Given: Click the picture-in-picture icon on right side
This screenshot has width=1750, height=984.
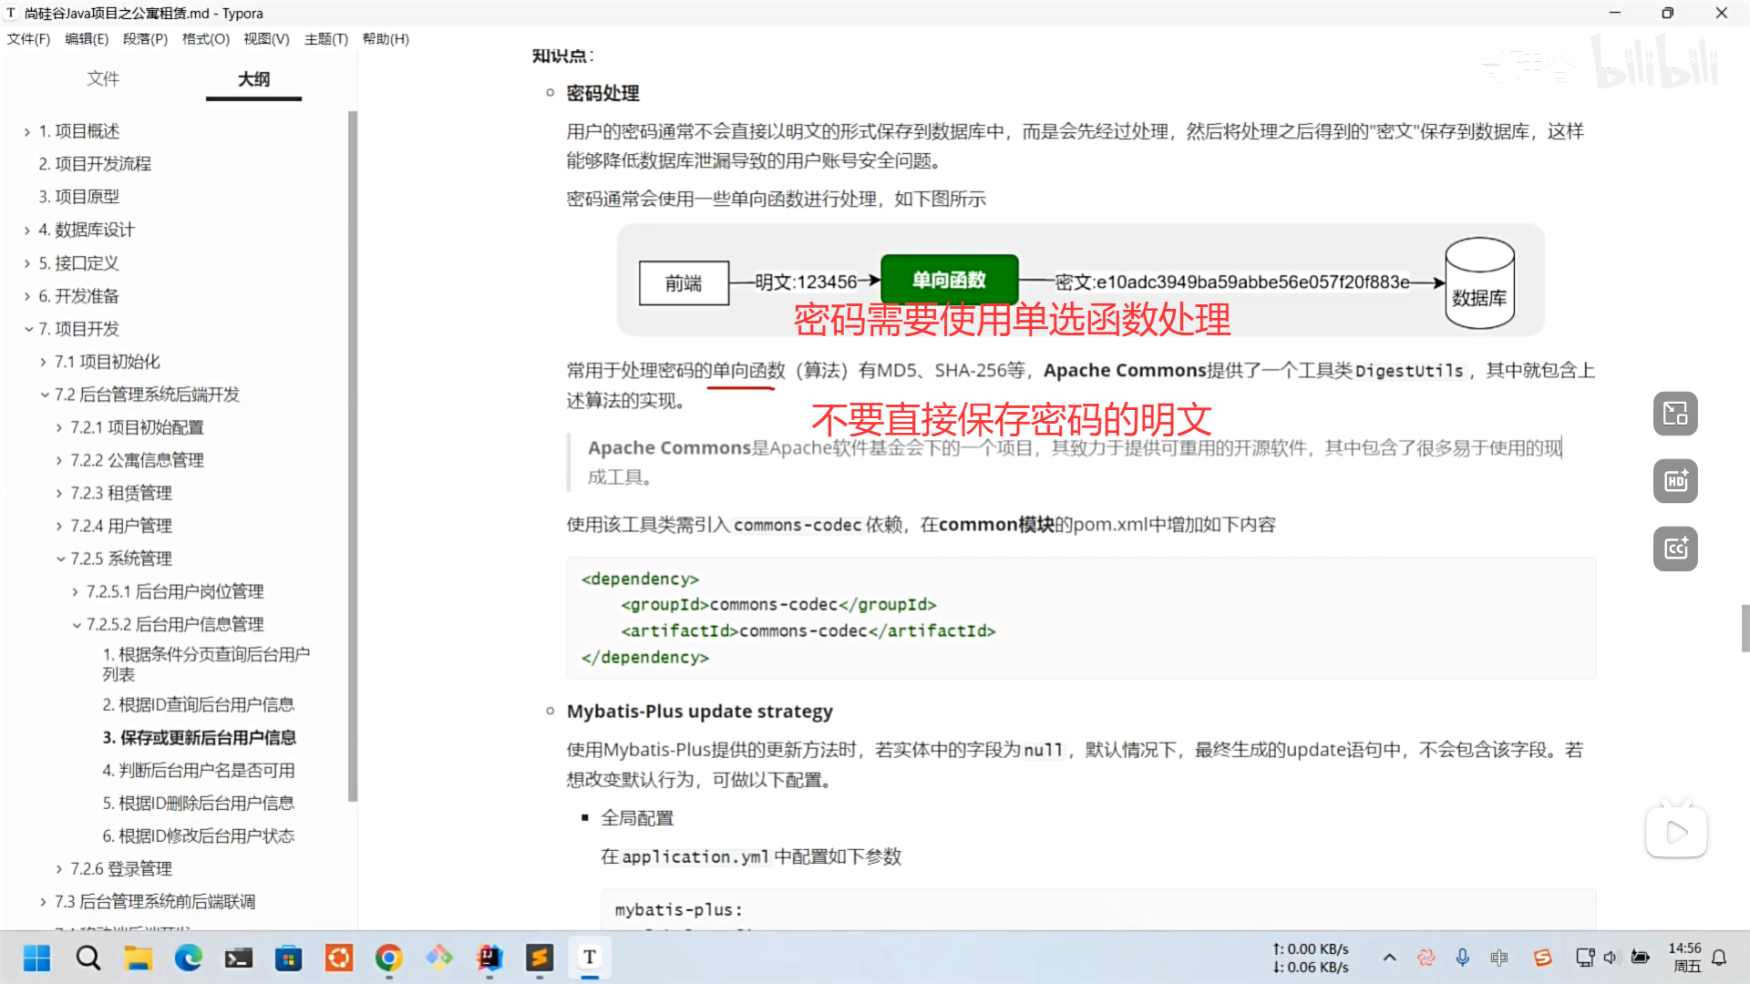Looking at the screenshot, I should 1675,414.
